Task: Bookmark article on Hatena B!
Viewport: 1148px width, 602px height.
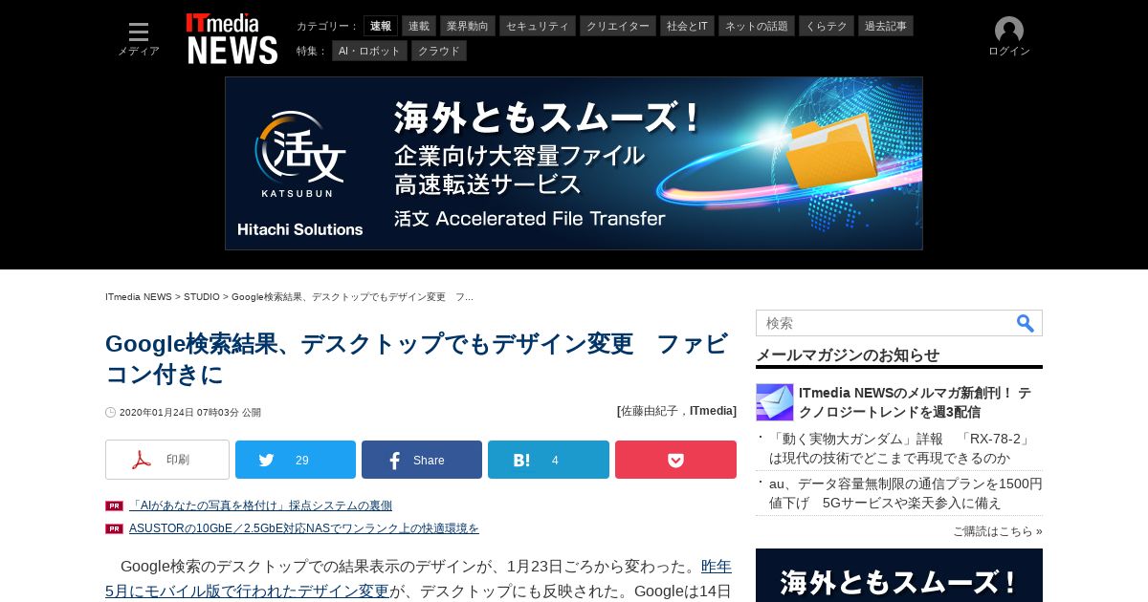Action: (x=548, y=460)
